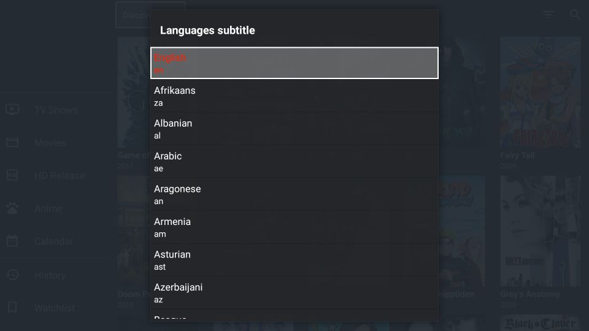
Task: Open the Watchlist bookmark icon
Action: tap(12, 307)
